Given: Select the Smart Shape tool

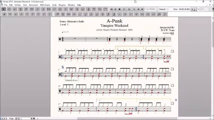Looking at the screenshot, I should tap(60, 9).
